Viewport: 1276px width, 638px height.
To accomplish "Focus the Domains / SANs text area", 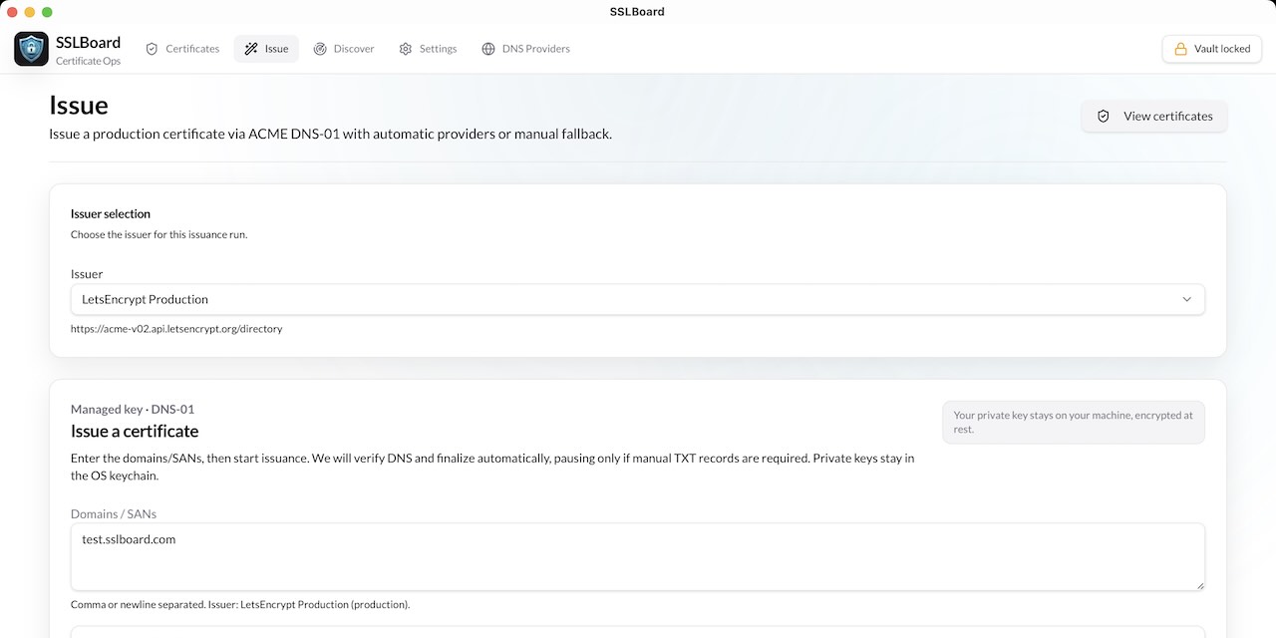I will pos(637,556).
